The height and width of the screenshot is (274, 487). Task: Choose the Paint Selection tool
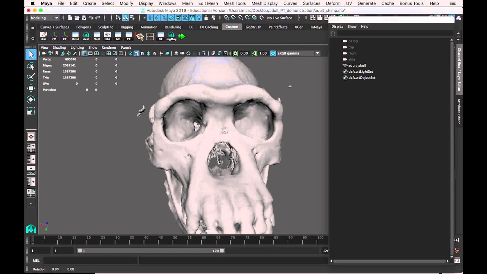(x=31, y=77)
